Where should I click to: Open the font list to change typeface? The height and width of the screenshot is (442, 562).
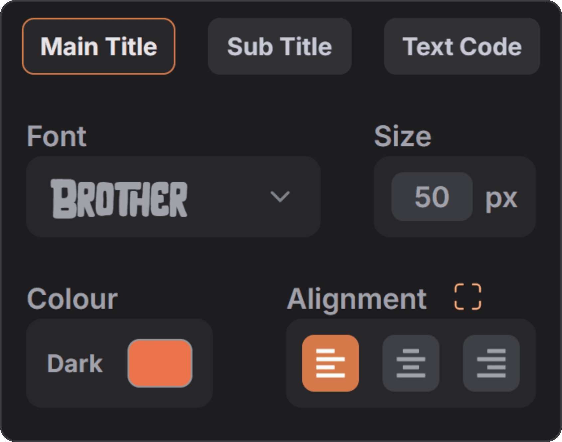point(173,197)
